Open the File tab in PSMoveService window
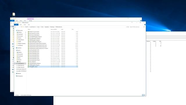The image size is (186, 105). [x=16, y=24]
